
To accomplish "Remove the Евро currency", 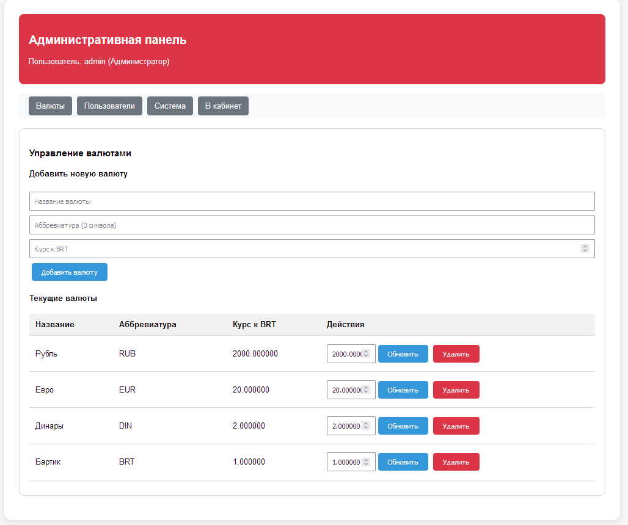I will point(456,390).
